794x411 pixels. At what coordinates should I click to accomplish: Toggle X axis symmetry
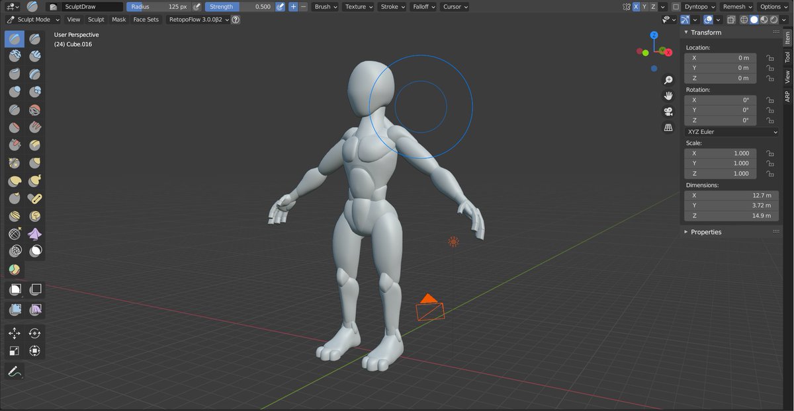[x=636, y=7]
